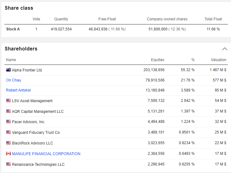The height and width of the screenshot is (173, 231).
Task: Click the Equities column header
Action: 158,60
